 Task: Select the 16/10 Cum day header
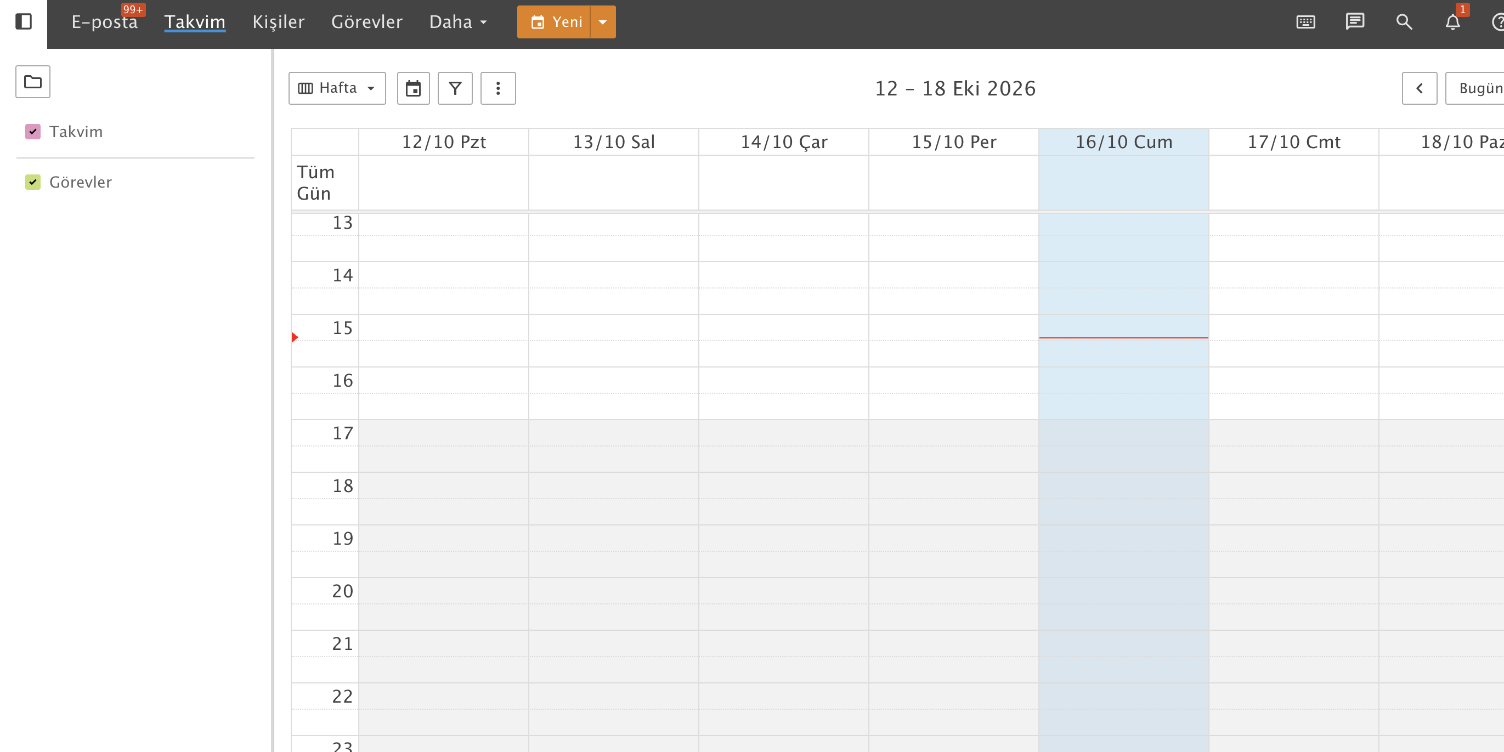[1124, 142]
